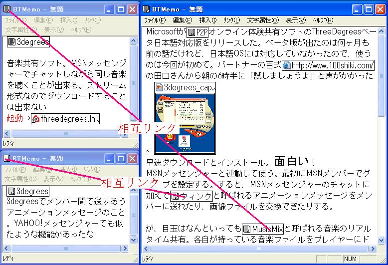Minimize the right BTMemo window
The height and width of the screenshot is (265, 388).
(x=357, y=9)
